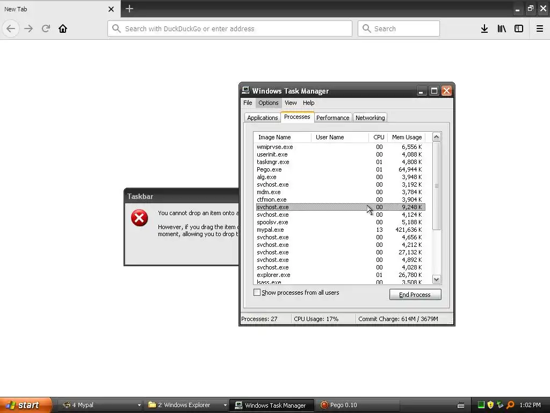Viewport: 550px width, 413px height.
Task: Click the orange magnifier tray icon
Action: 510,405
